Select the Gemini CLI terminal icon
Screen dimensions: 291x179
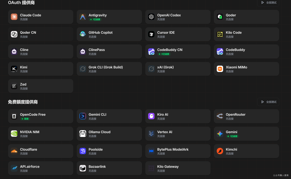pyautogui.click(x=83, y=116)
